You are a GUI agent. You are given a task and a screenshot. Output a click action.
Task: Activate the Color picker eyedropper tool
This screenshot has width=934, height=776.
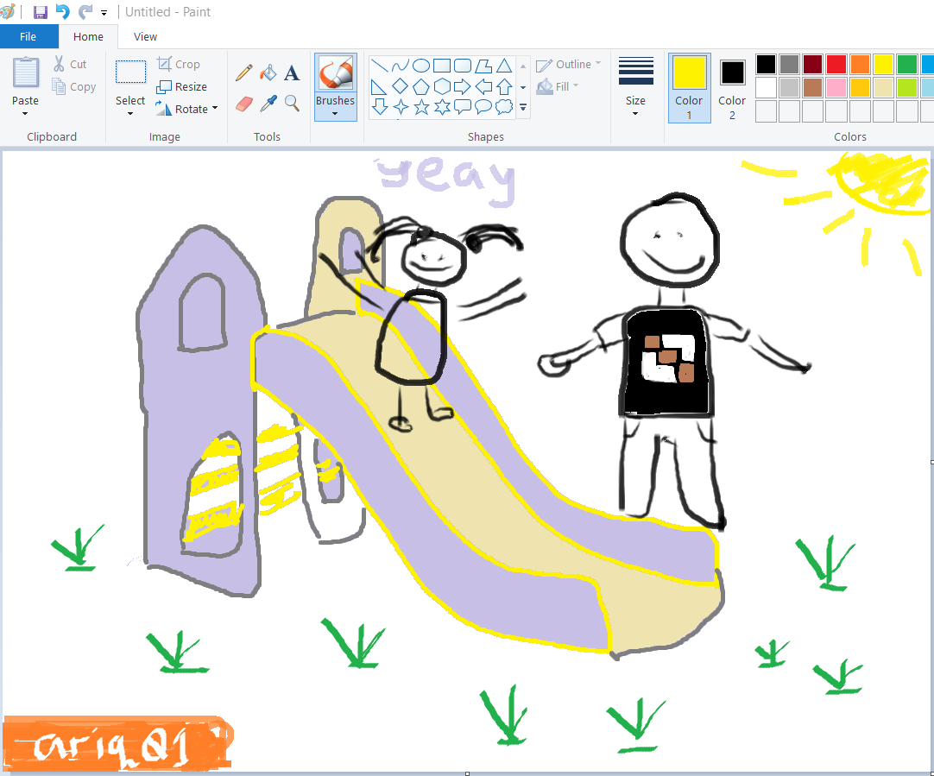pyautogui.click(x=268, y=104)
